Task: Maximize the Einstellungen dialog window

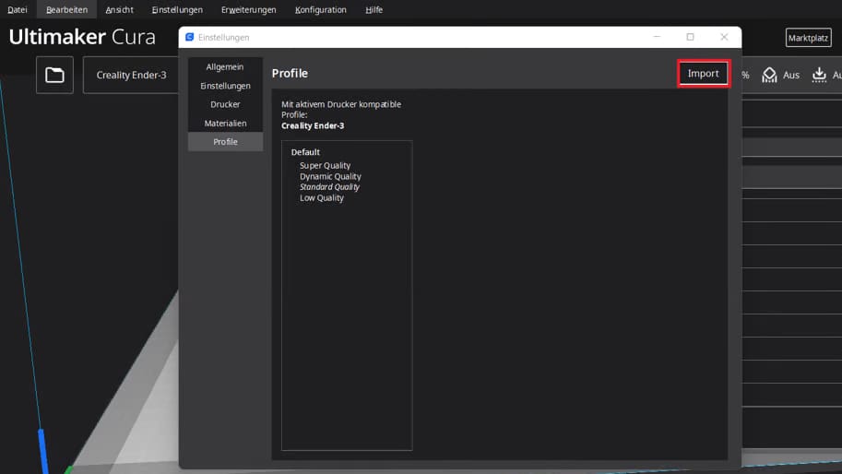Action: [x=690, y=37]
